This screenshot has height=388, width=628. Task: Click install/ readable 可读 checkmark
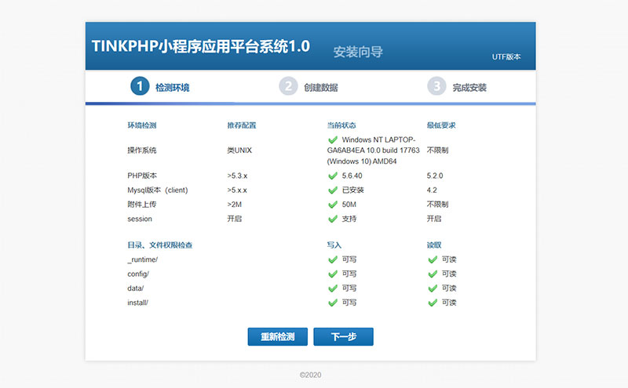pyautogui.click(x=432, y=303)
